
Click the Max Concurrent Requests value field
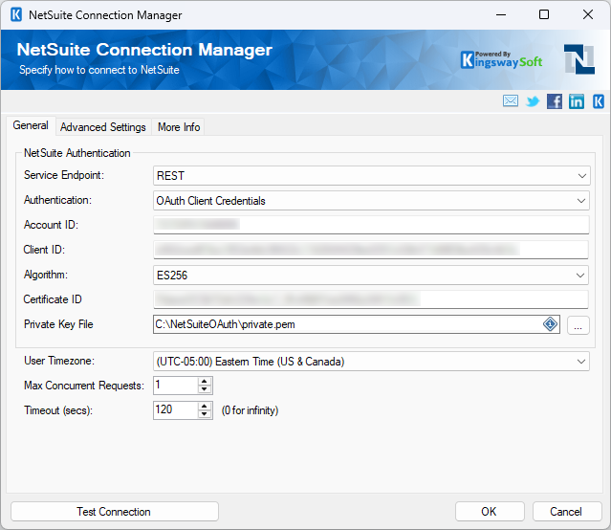176,386
